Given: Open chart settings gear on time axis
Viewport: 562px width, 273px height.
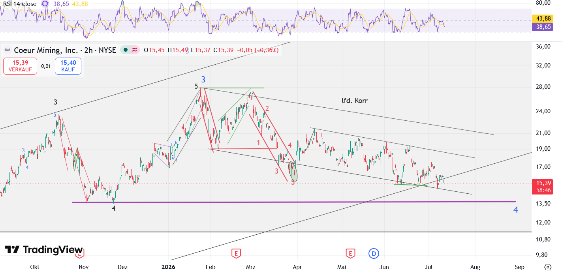Looking at the screenshot, I should tap(547, 267).
